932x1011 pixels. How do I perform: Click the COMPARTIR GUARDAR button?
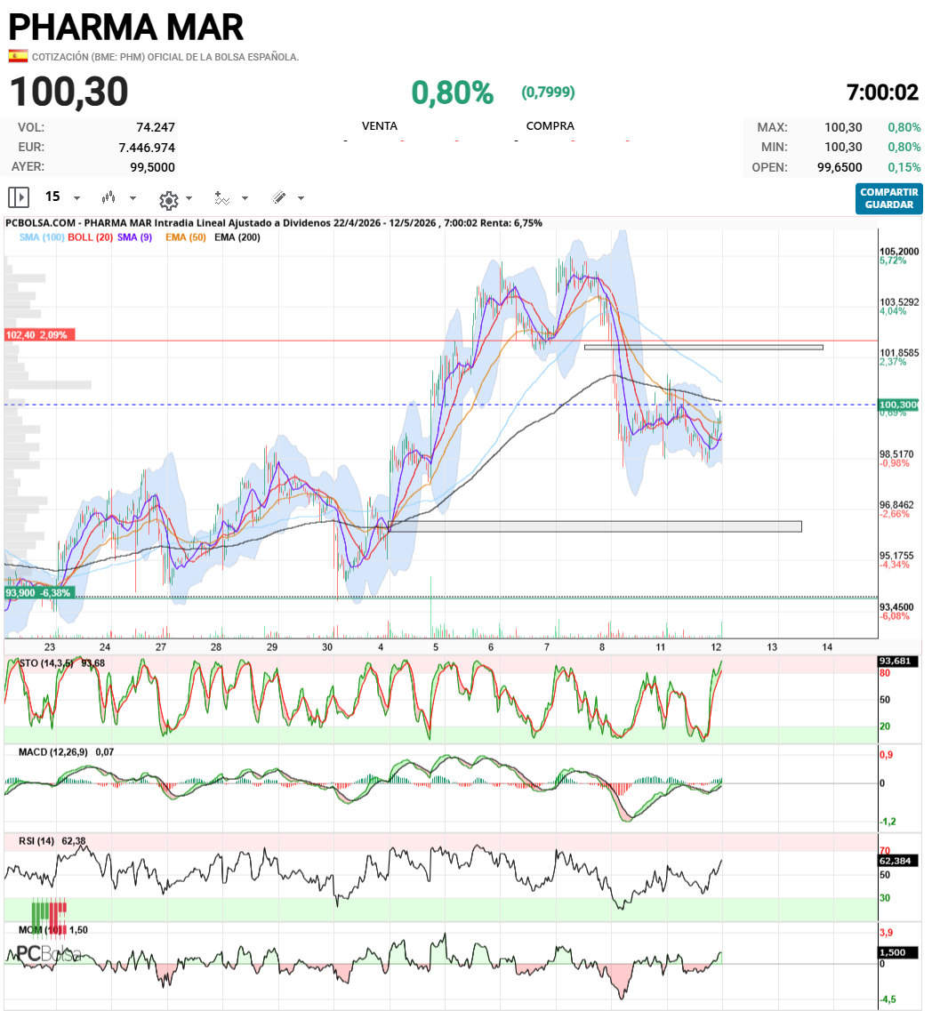(x=888, y=198)
